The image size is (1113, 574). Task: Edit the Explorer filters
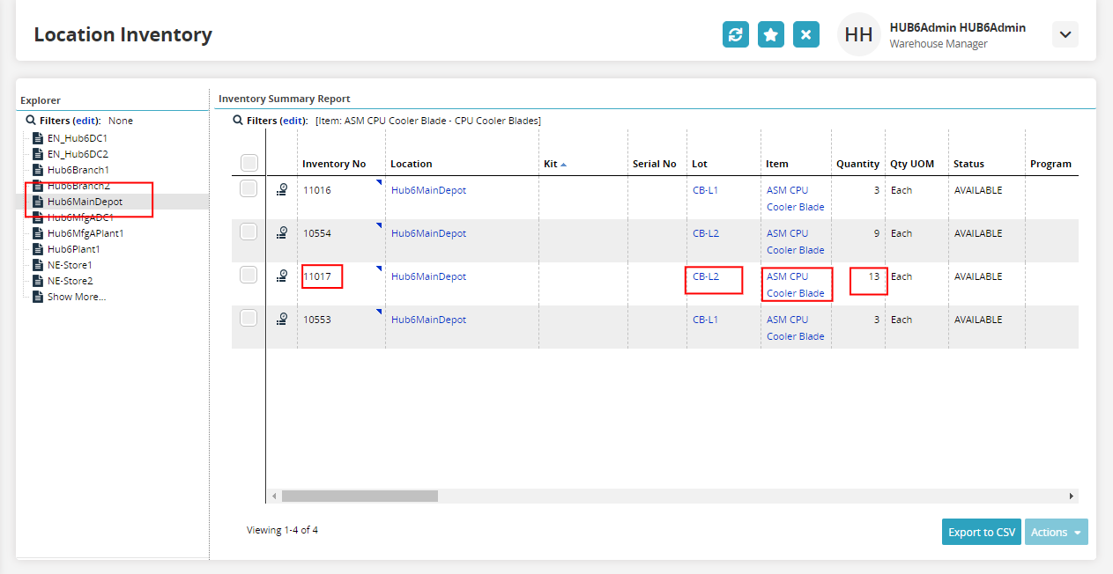86,121
